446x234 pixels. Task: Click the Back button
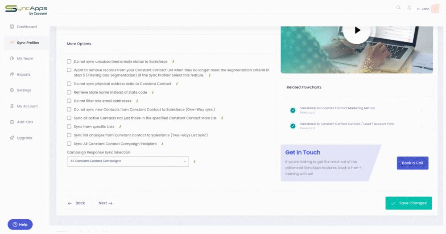(x=77, y=203)
